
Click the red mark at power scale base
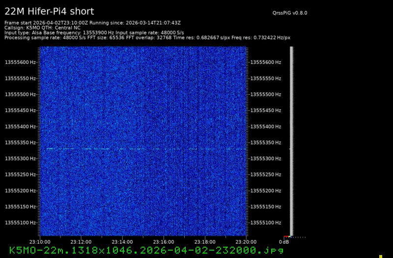point(286,237)
